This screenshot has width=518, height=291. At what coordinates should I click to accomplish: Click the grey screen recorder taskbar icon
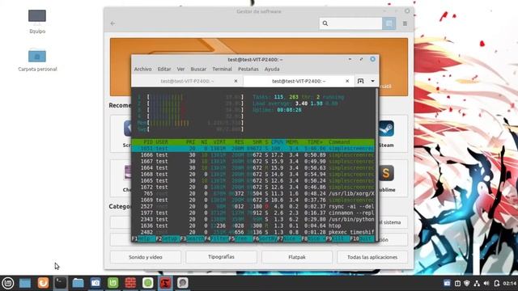pyautogui.click(x=183, y=283)
